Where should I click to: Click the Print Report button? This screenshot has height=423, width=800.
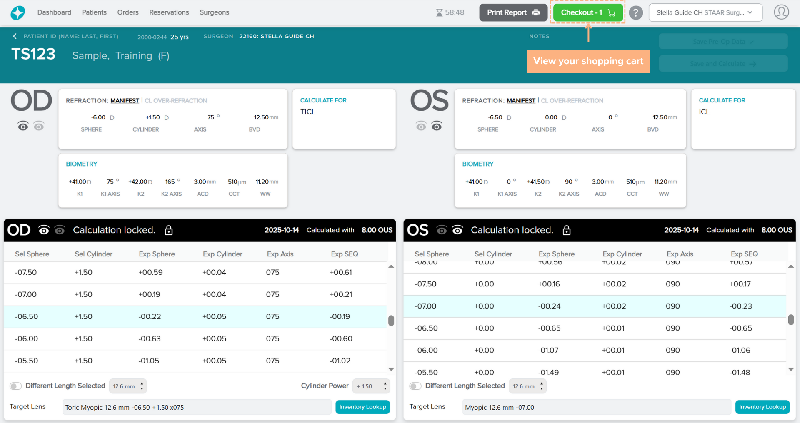pyautogui.click(x=513, y=12)
